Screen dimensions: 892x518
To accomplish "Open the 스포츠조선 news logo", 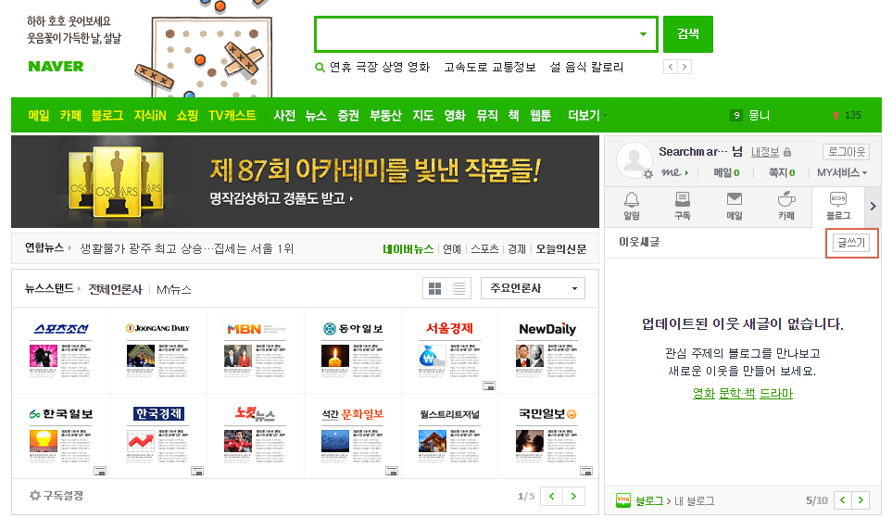I will coord(61,328).
